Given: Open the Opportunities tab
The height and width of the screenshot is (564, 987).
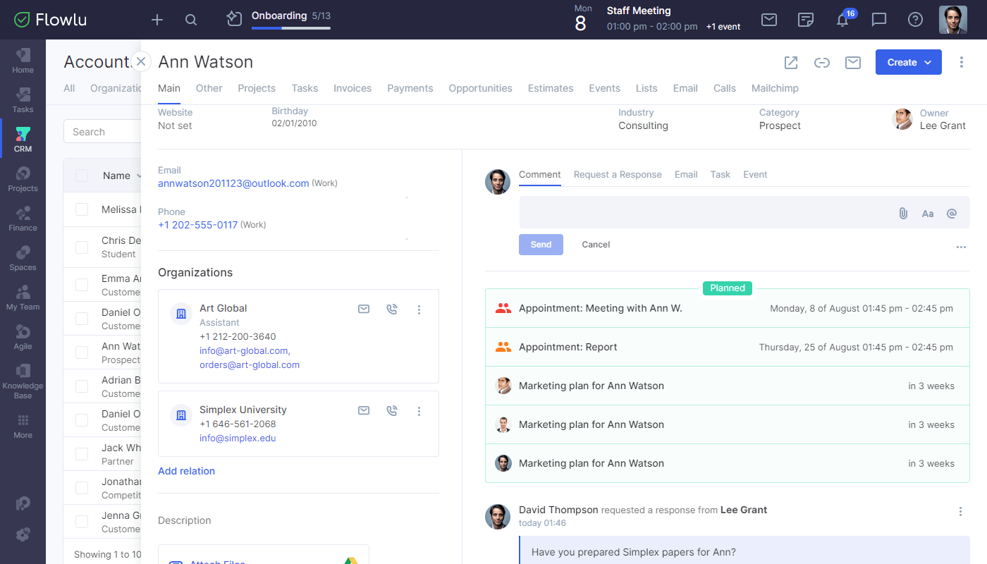Looking at the screenshot, I should point(481,88).
